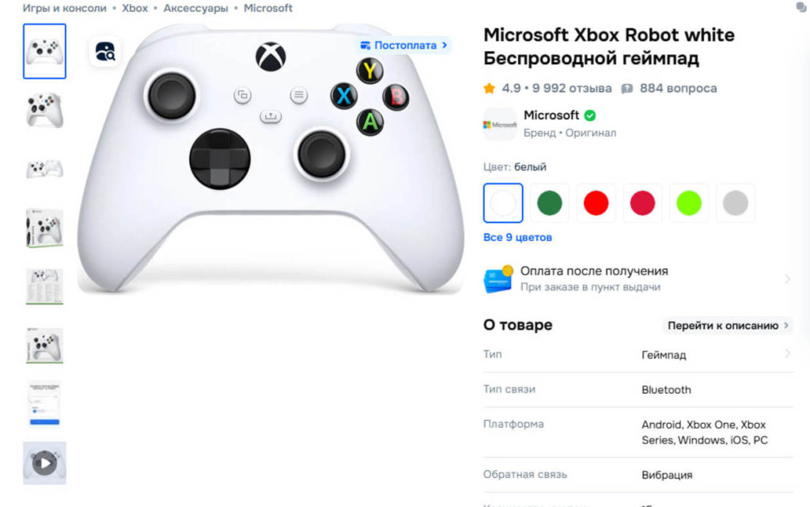Expand the Тип row chevron
810x507 pixels.
point(788,354)
